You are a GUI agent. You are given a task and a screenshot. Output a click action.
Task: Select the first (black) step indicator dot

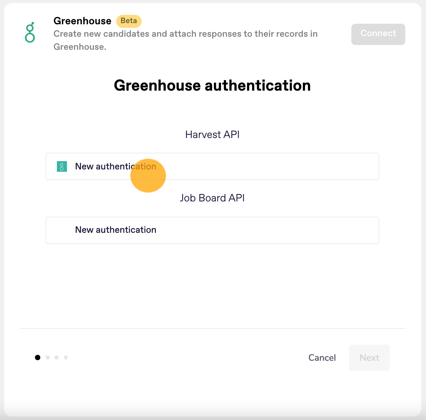pos(38,358)
